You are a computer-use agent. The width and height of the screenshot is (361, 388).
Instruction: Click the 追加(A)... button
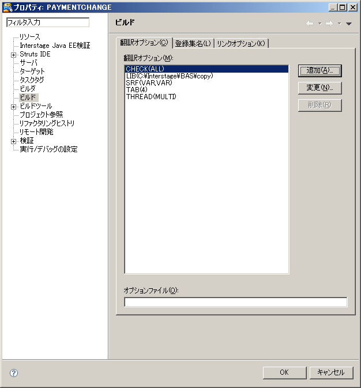click(x=319, y=71)
